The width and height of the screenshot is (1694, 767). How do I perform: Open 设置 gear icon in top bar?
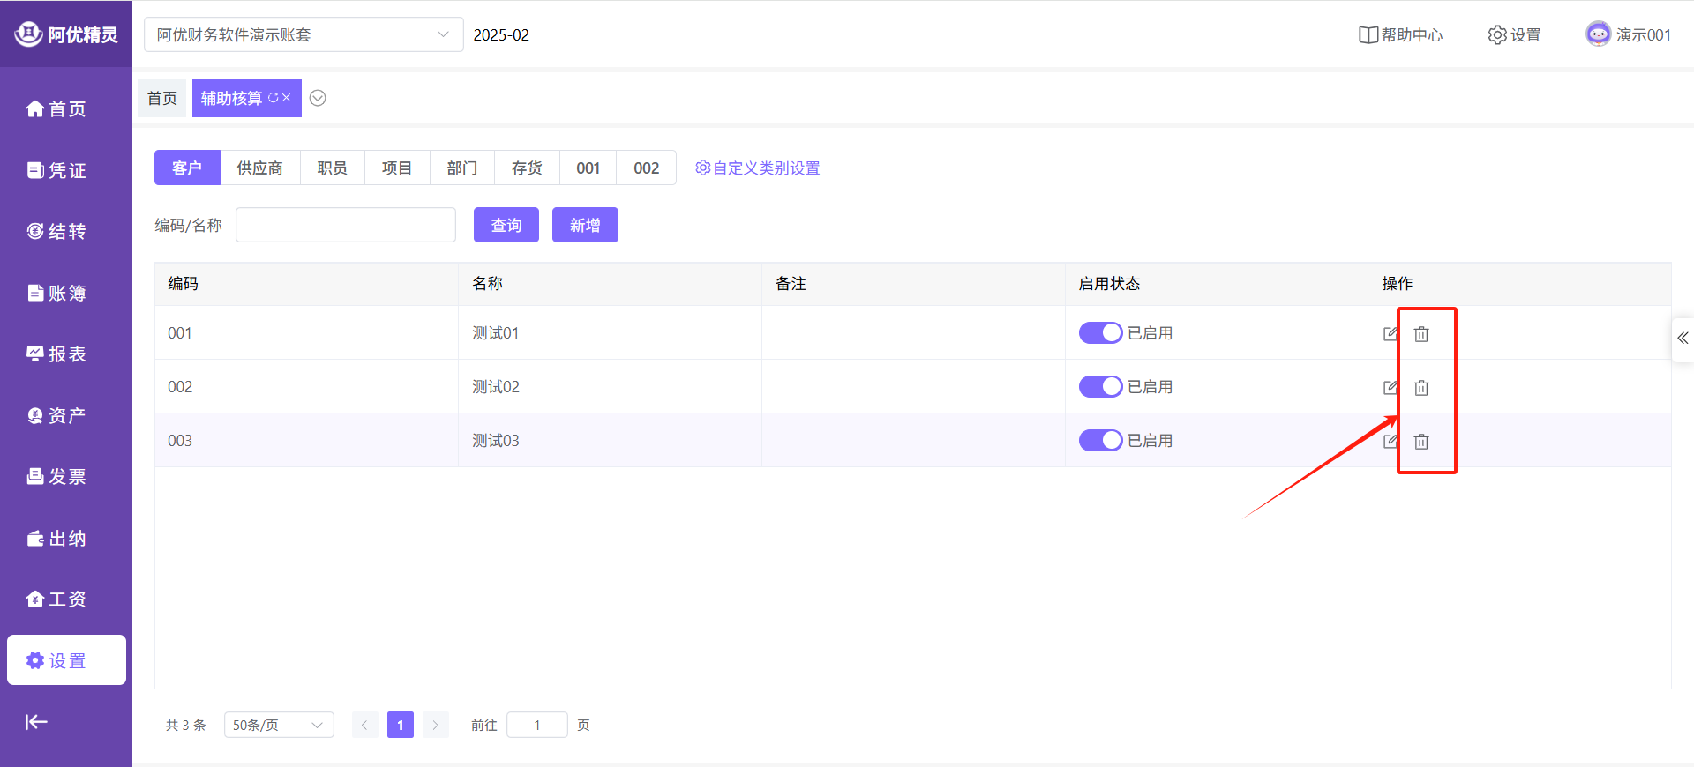point(1497,35)
